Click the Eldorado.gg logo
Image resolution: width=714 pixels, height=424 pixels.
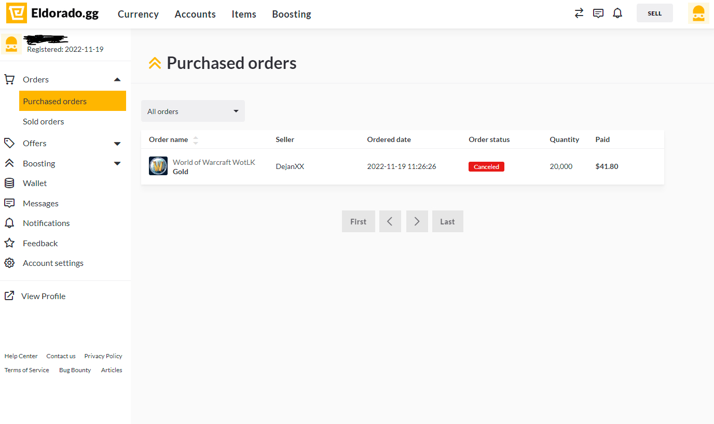tap(52, 13)
